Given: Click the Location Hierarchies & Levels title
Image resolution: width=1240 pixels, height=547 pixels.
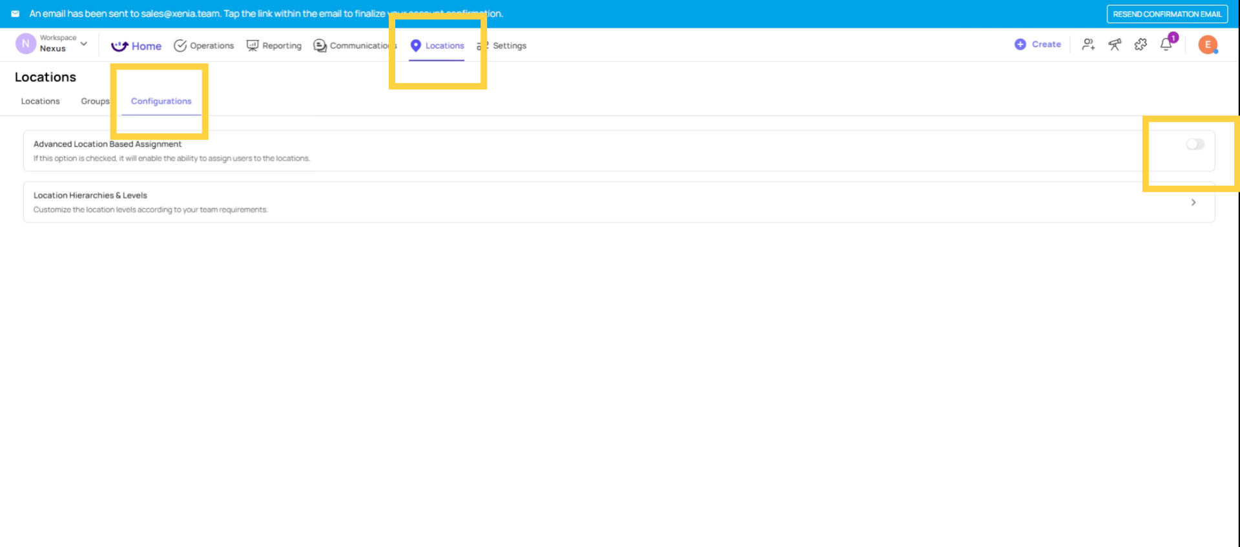Looking at the screenshot, I should point(90,195).
